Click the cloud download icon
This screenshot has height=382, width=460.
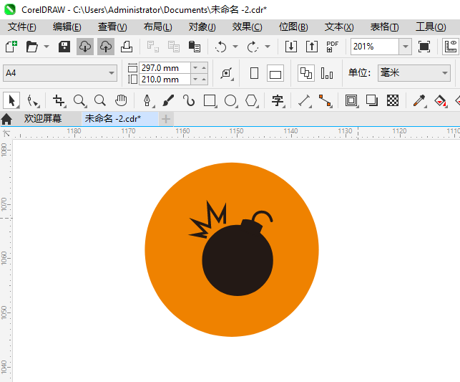tap(85, 47)
